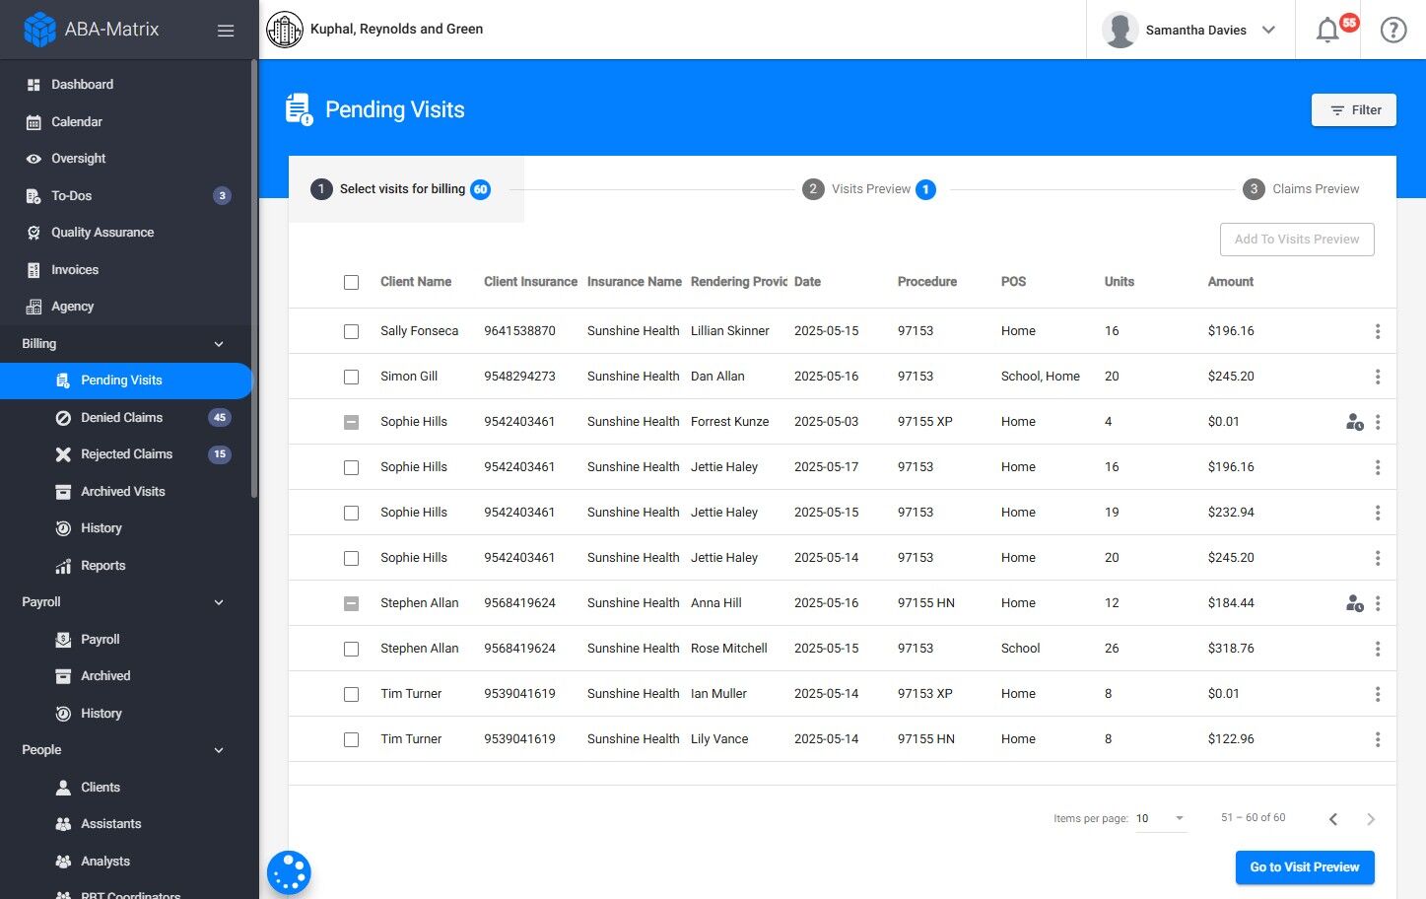Select the Tim Turner 97155 HN checkbox
Screen dimensions: 1426x899
pyautogui.click(x=351, y=739)
